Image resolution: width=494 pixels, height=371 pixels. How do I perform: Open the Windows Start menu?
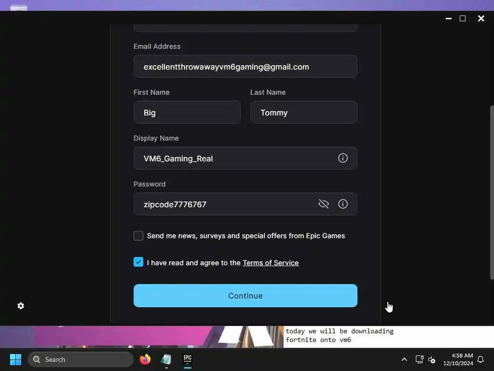click(15, 359)
